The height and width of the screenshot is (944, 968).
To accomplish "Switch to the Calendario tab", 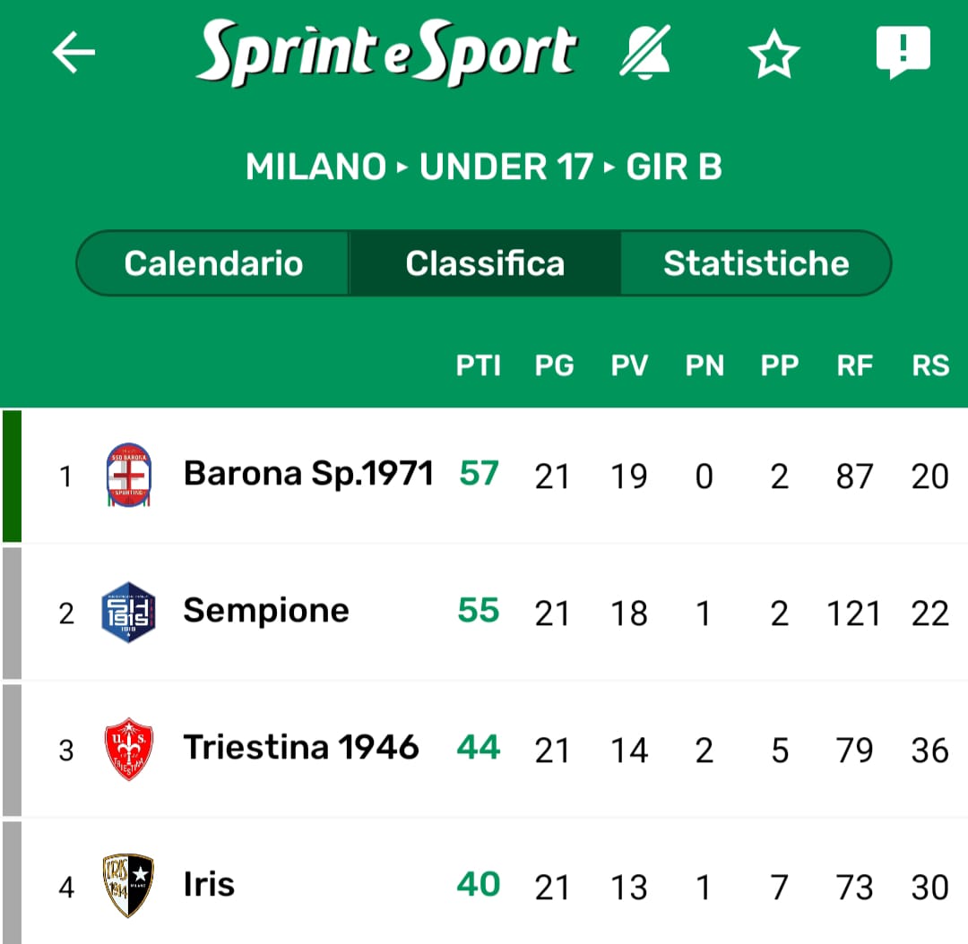I will (213, 263).
